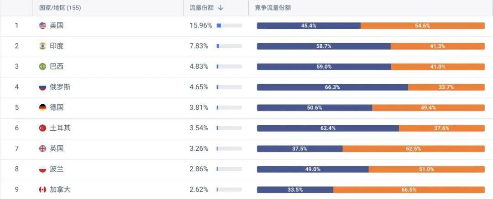Sort by the 流量份额 down arrow
Screen dimensions: 493x199
[x=220, y=8]
